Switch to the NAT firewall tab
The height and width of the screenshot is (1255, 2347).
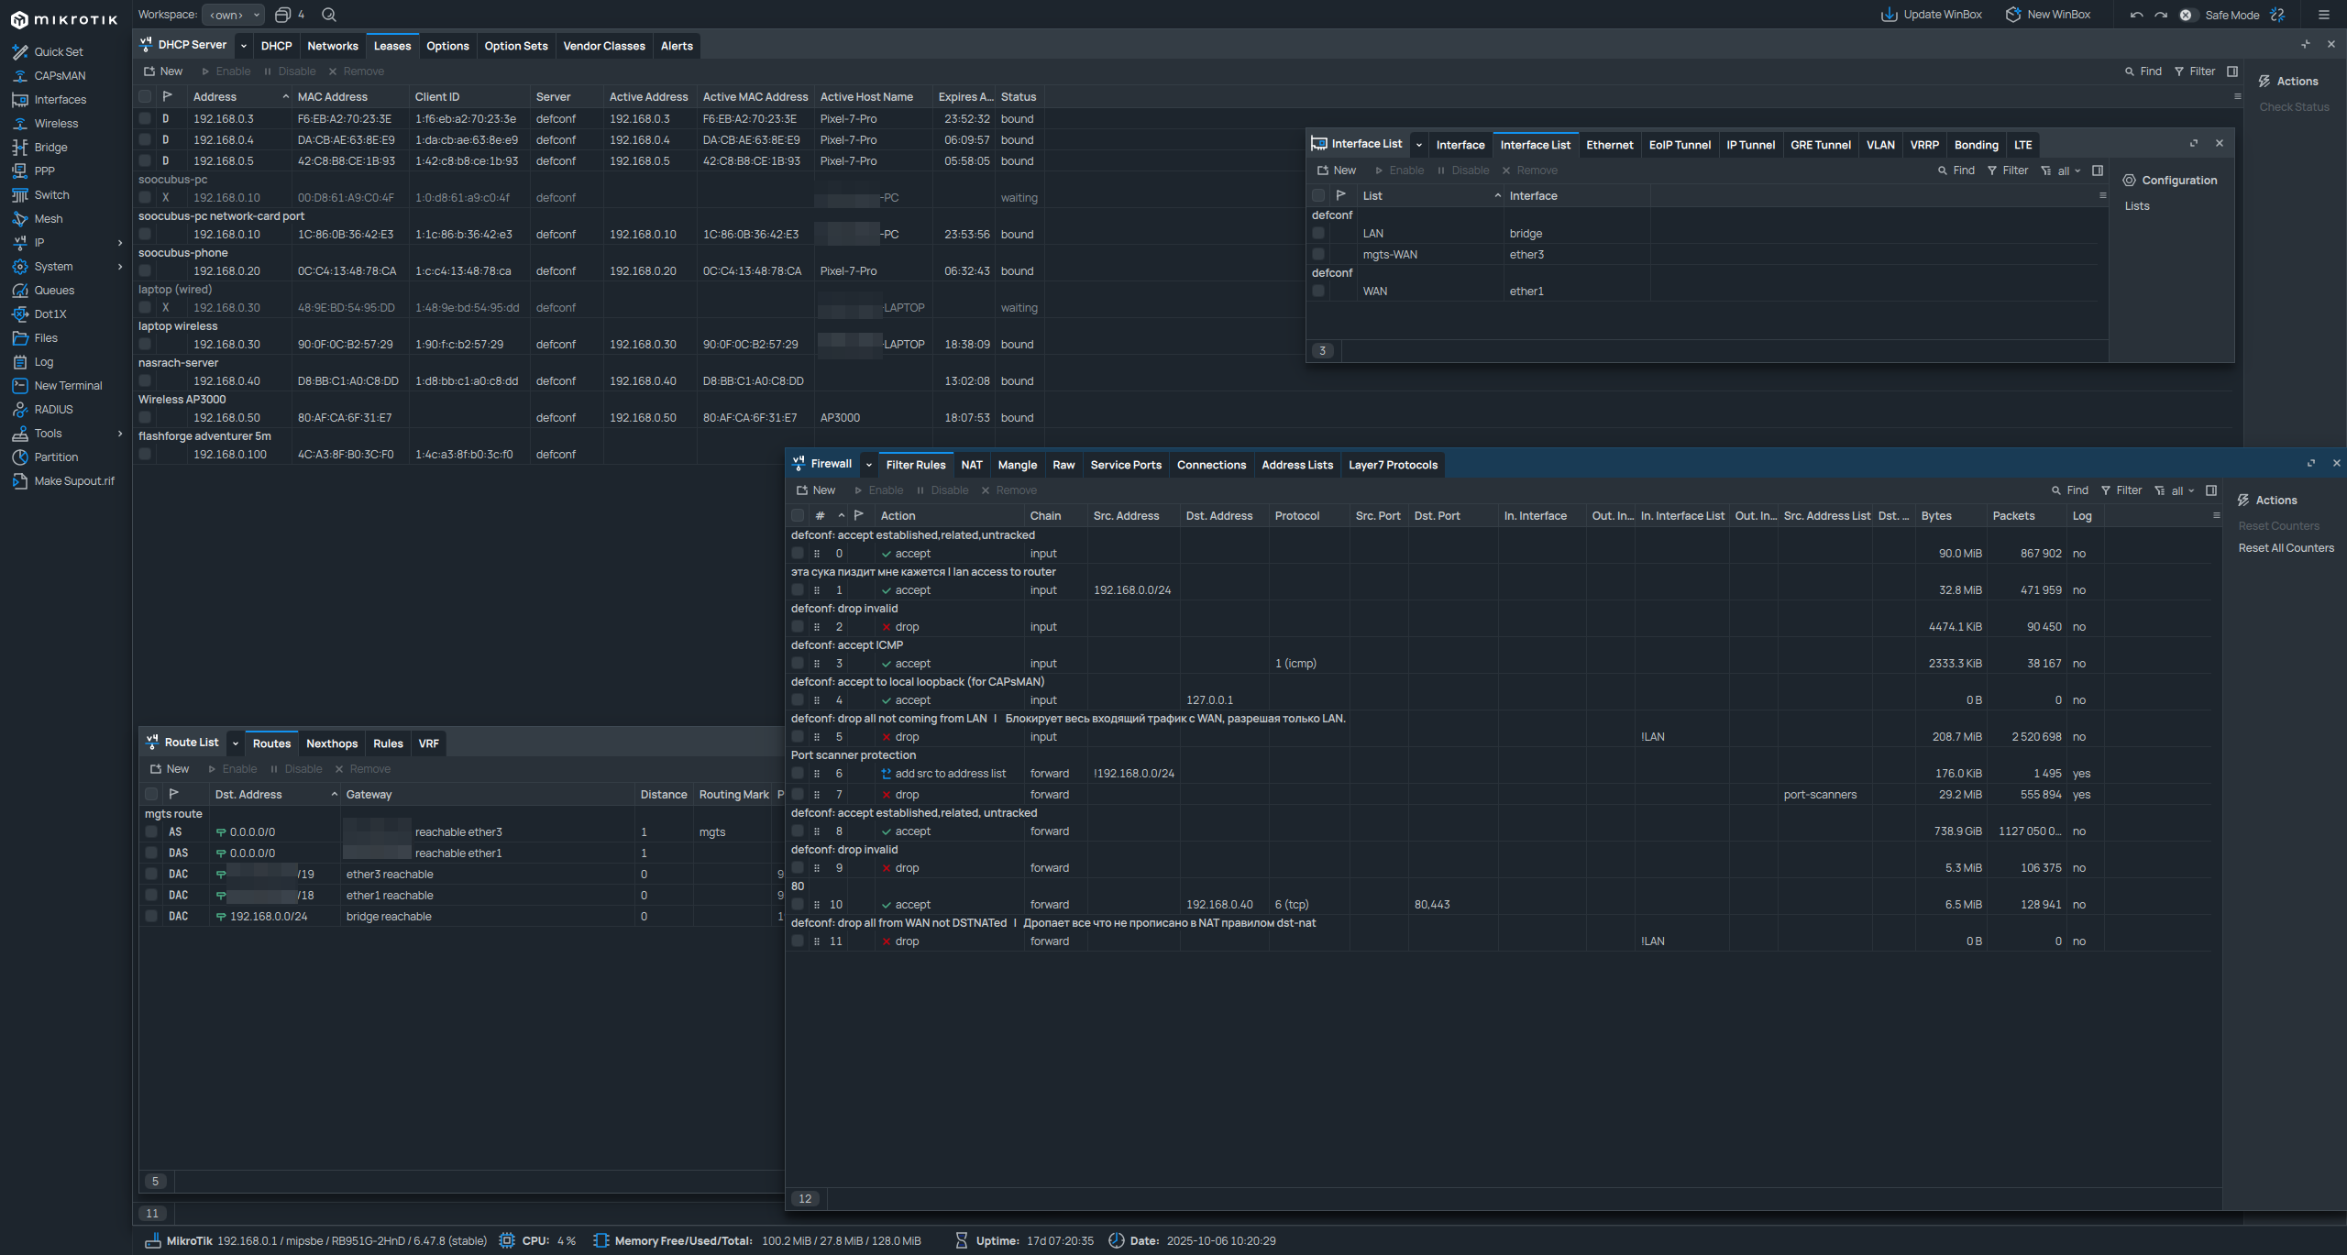click(x=971, y=465)
